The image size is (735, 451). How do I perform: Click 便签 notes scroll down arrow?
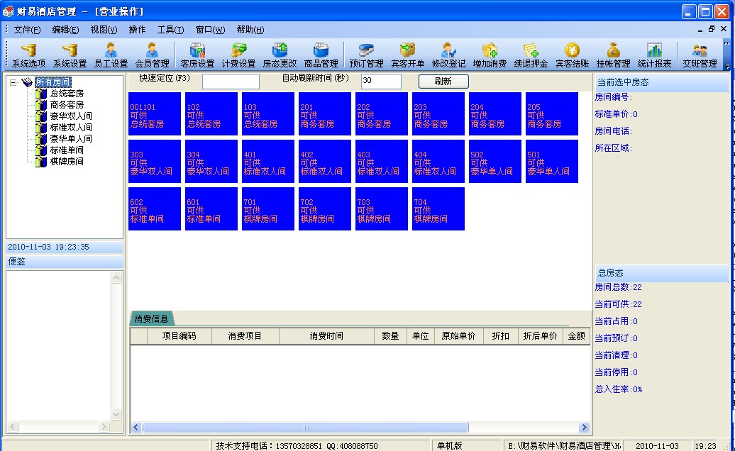click(x=116, y=414)
